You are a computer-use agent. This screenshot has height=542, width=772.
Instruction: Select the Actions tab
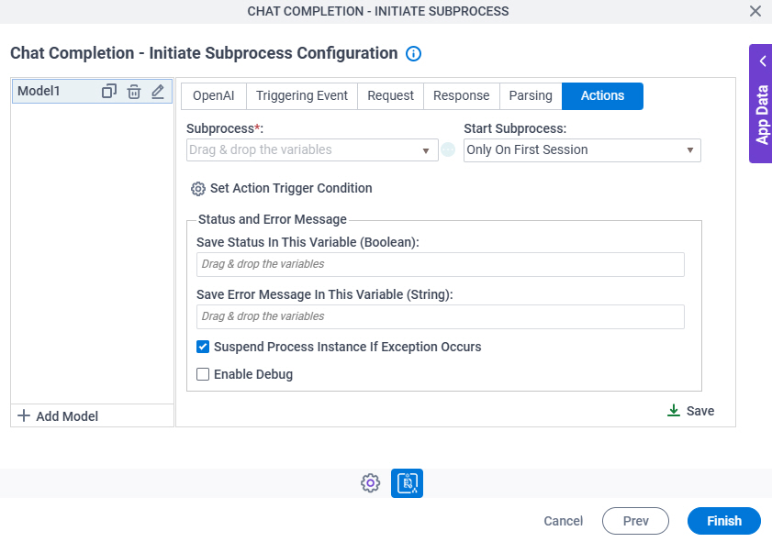602,96
